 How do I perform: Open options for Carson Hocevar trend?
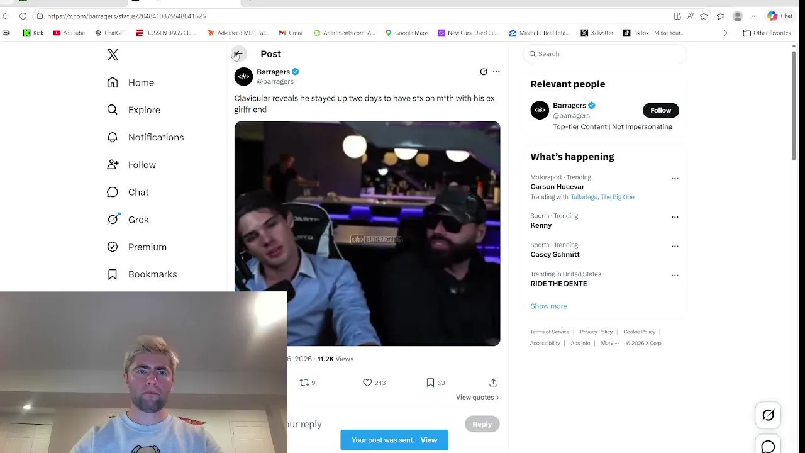(x=675, y=179)
